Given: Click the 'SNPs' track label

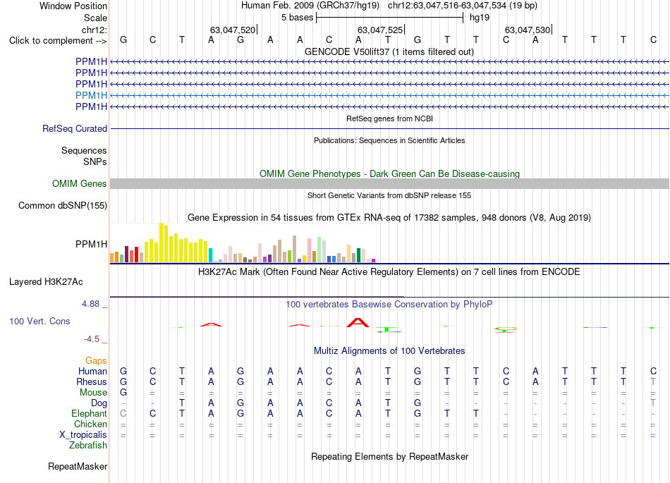Looking at the screenshot, I should coord(95,162).
